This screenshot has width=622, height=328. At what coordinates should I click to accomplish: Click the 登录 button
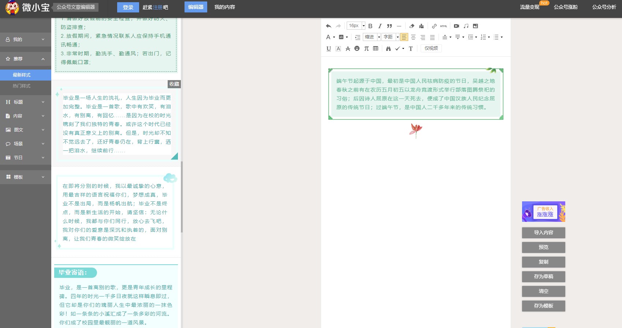click(x=128, y=7)
